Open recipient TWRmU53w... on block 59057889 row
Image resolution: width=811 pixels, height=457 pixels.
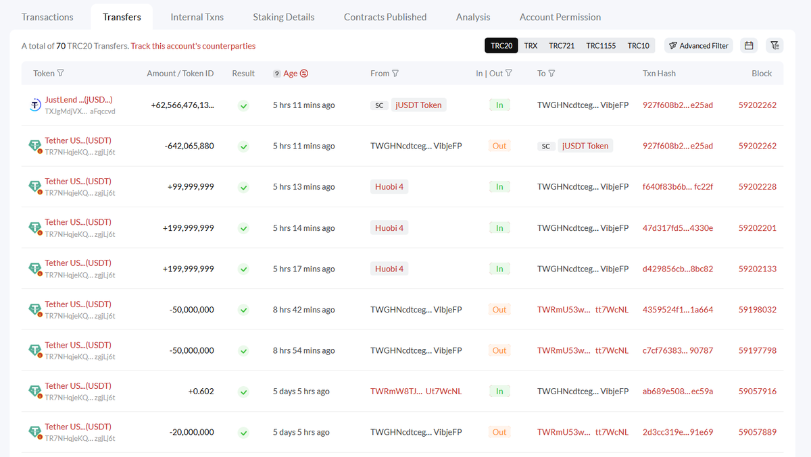coord(583,432)
